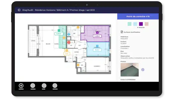Select purple marker 6 in Chambre 1
The image size is (176, 100).
pyautogui.click(x=97, y=32)
